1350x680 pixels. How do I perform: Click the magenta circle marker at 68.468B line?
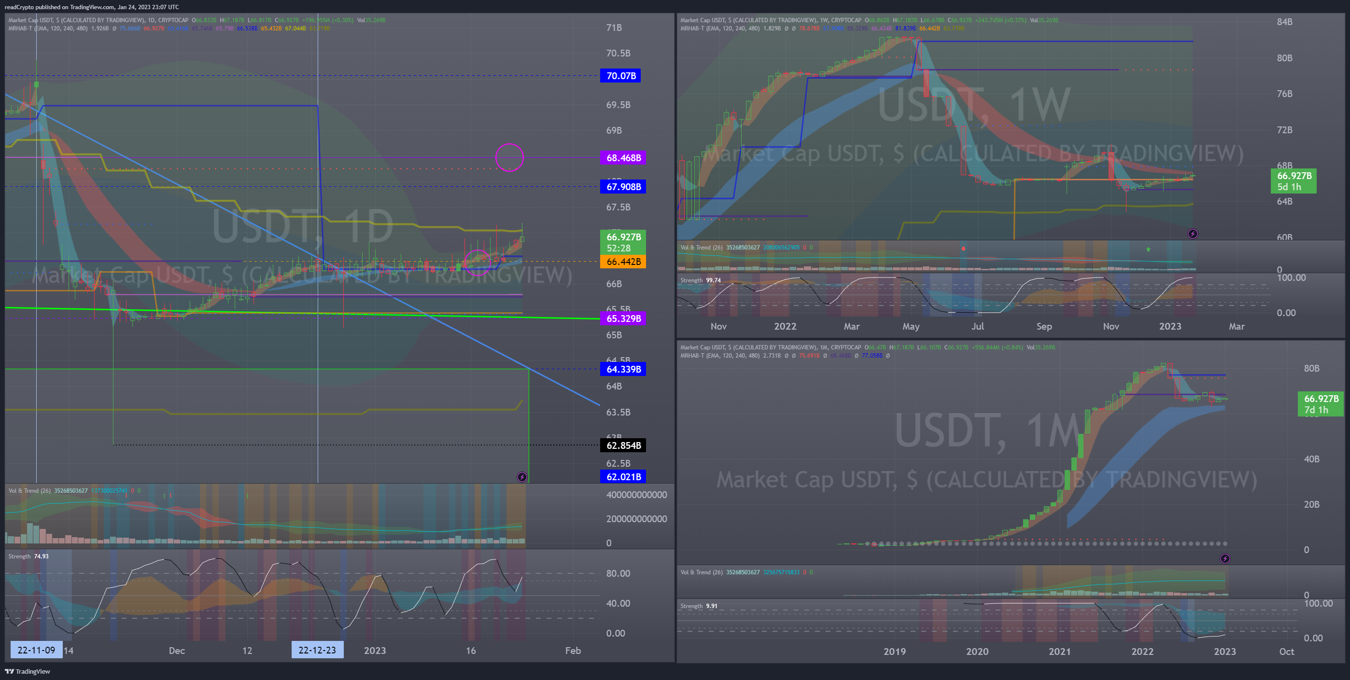coord(509,157)
